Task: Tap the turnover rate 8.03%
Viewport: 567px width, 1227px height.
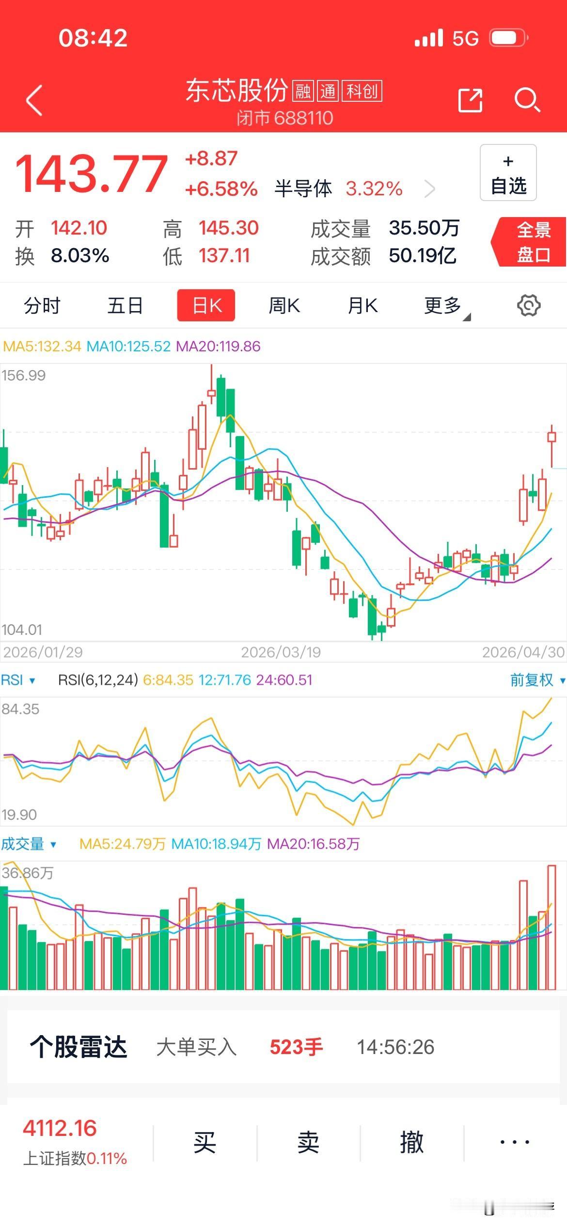Action: [80, 255]
